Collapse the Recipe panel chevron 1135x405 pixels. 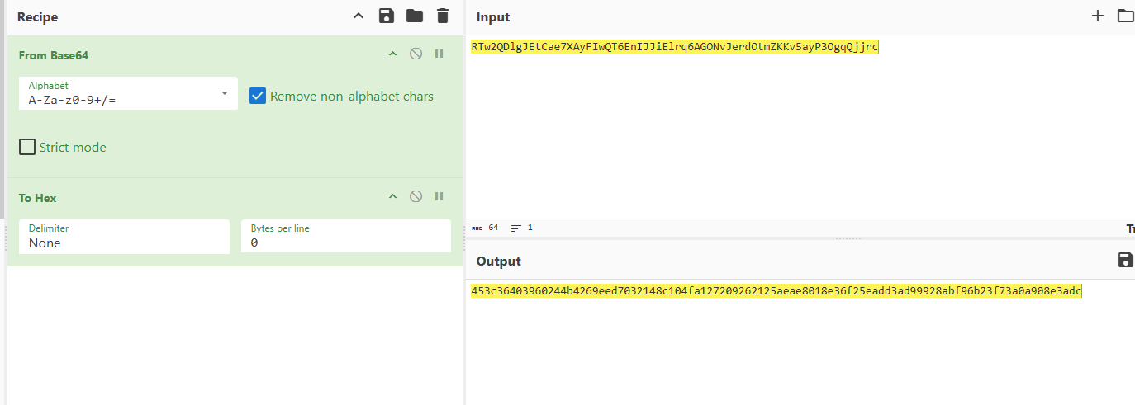point(358,16)
